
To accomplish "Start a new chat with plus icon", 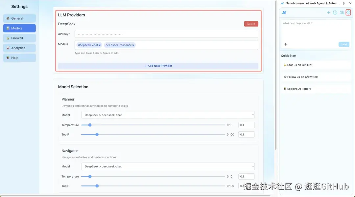I will coord(328,13).
